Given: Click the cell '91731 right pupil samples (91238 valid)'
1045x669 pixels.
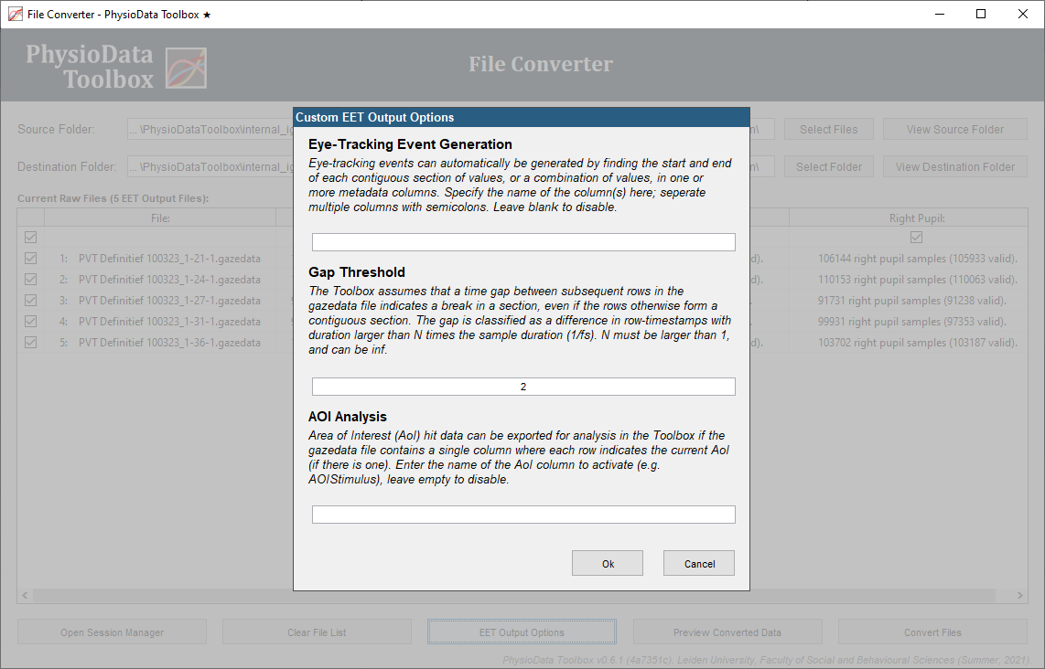Looking at the screenshot, I should point(911,300).
